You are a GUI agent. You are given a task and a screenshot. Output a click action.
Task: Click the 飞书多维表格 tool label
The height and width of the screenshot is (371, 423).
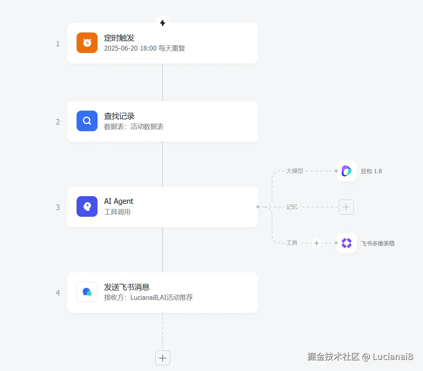[378, 243]
